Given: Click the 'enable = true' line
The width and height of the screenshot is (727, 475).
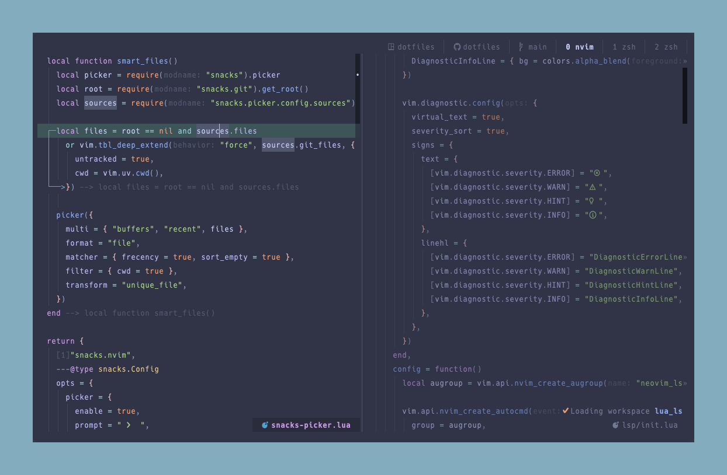Looking at the screenshot, I should [108, 411].
